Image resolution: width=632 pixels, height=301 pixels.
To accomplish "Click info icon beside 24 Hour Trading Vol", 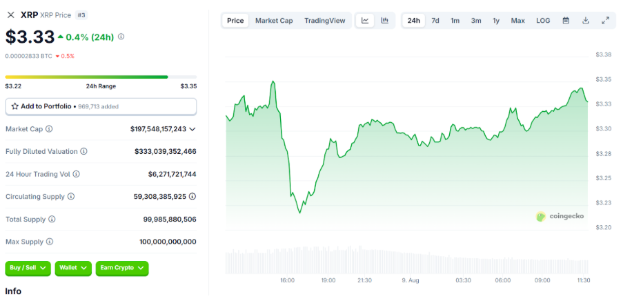I will (76, 175).
